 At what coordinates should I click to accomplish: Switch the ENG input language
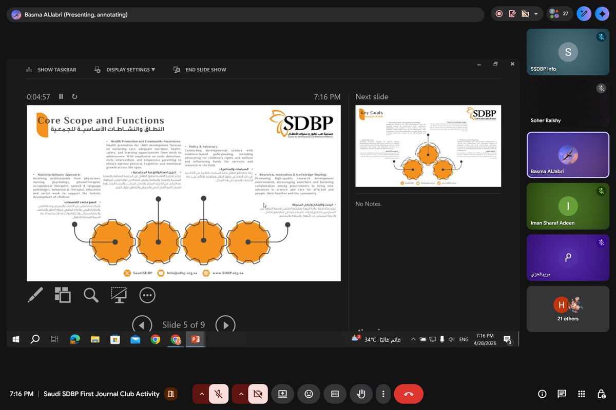tap(464, 339)
